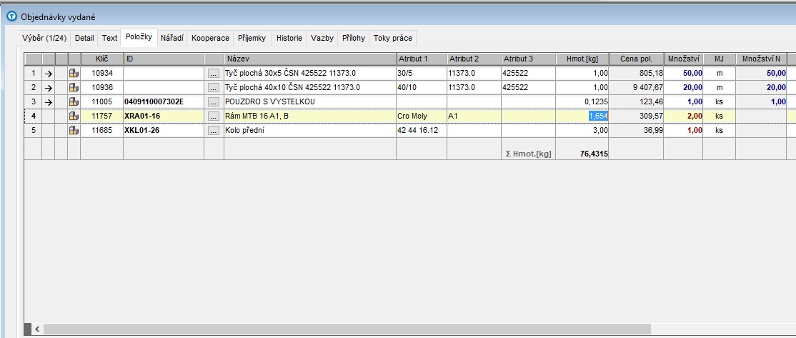This screenshot has height=338, width=796.
Task: Open the Výběr (1/24) tab
Action: [44, 38]
